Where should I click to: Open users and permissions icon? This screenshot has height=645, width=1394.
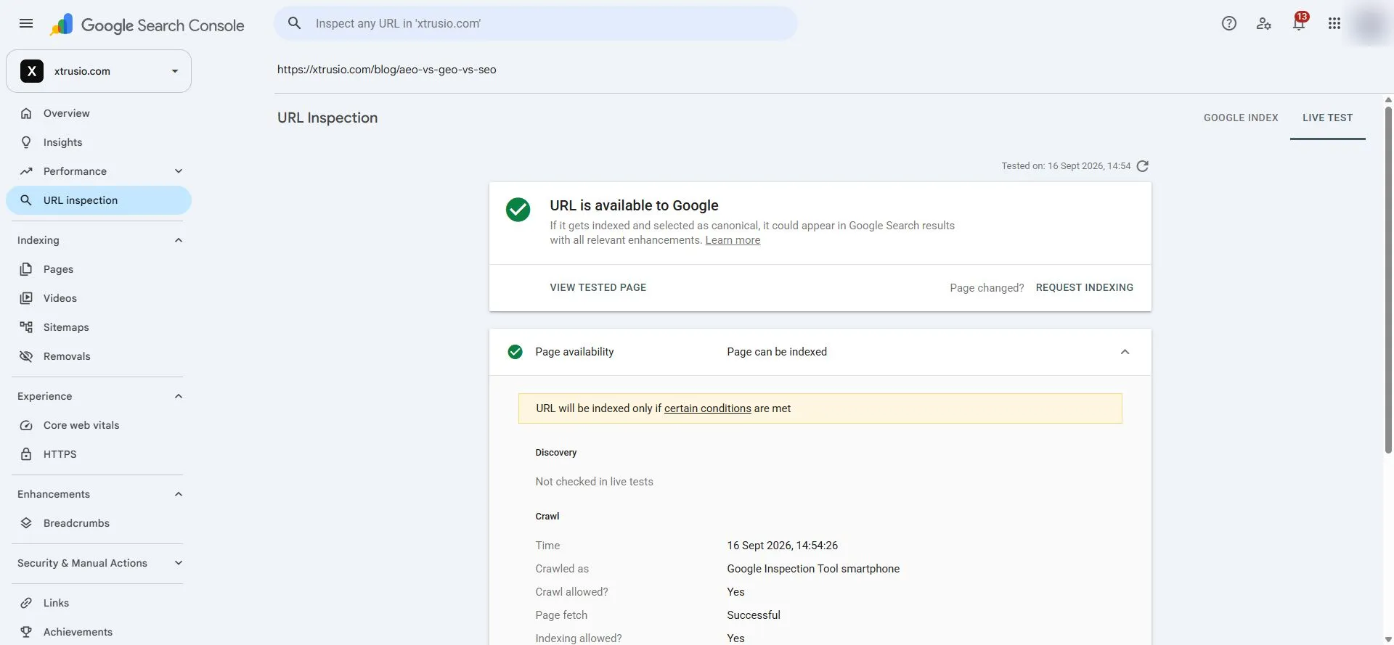(1264, 23)
